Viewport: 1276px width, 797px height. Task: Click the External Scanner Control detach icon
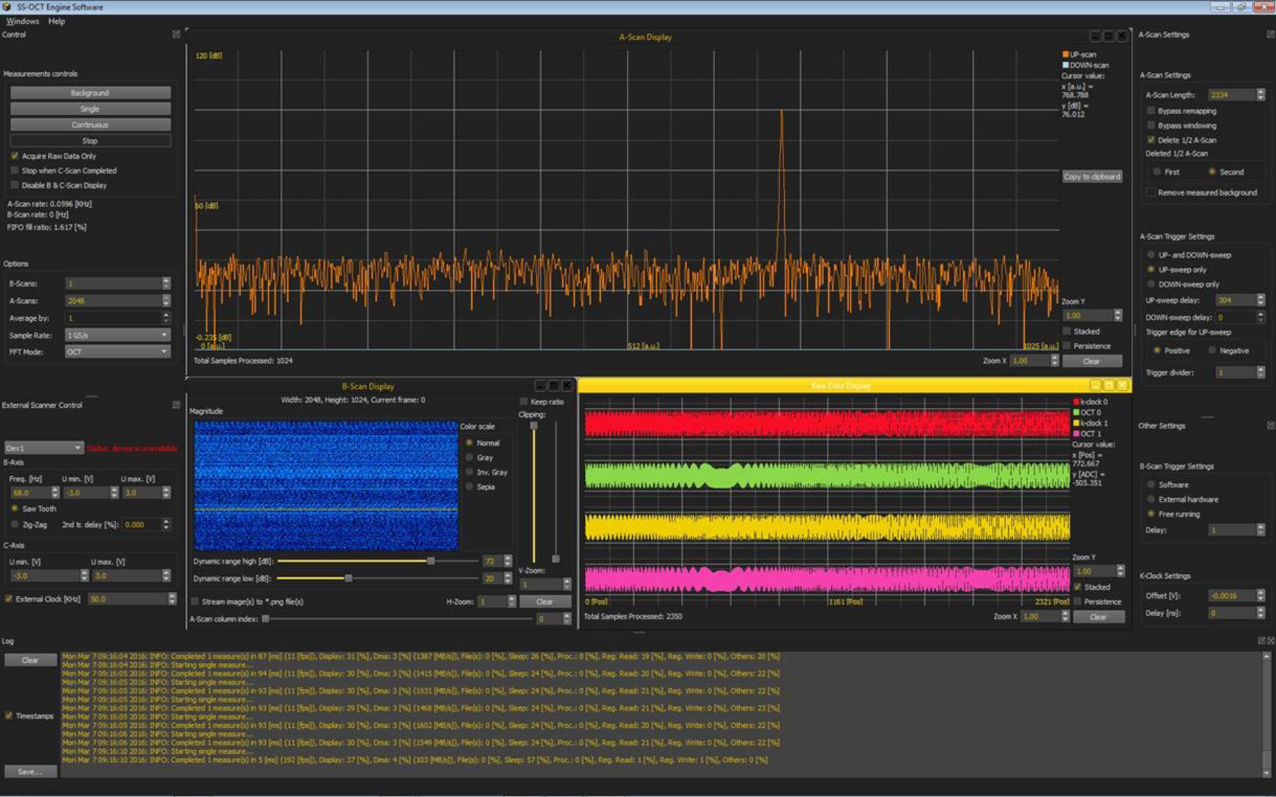176,405
